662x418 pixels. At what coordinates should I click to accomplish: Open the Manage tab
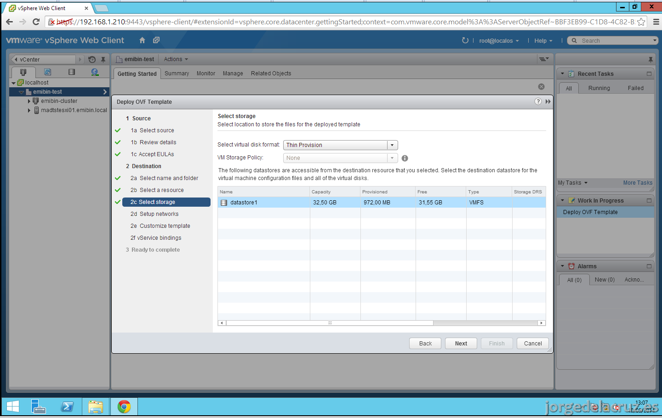point(233,73)
